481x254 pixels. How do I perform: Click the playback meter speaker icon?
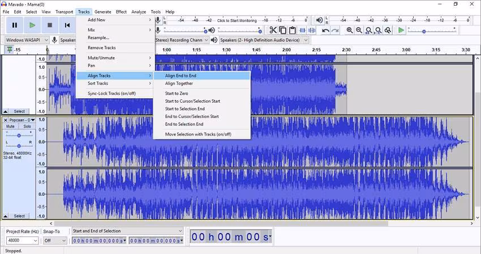pyautogui.click(x=319, y=20)
